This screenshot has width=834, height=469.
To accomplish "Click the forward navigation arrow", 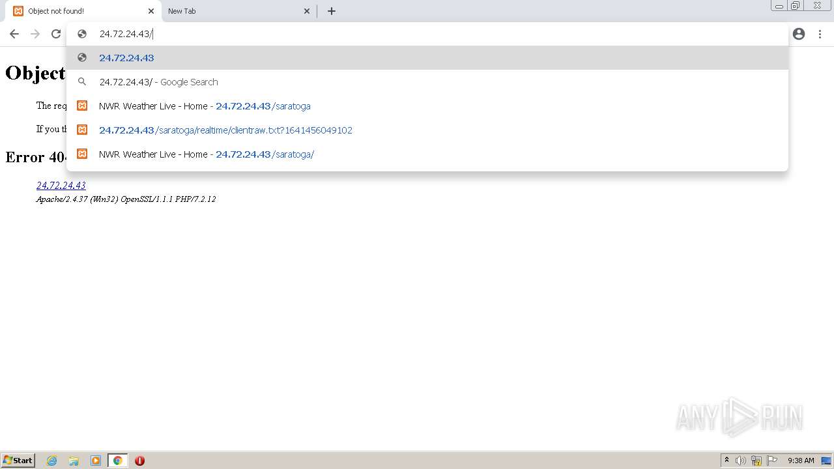I will click(x=35, y=34).
